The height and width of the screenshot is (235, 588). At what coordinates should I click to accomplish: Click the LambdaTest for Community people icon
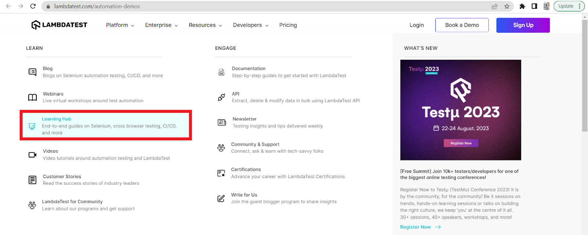click(x=32, y=205)
